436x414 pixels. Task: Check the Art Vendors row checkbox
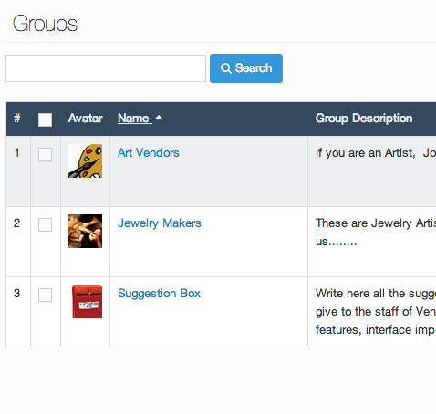pyautogui.click(x=45, y=154)
